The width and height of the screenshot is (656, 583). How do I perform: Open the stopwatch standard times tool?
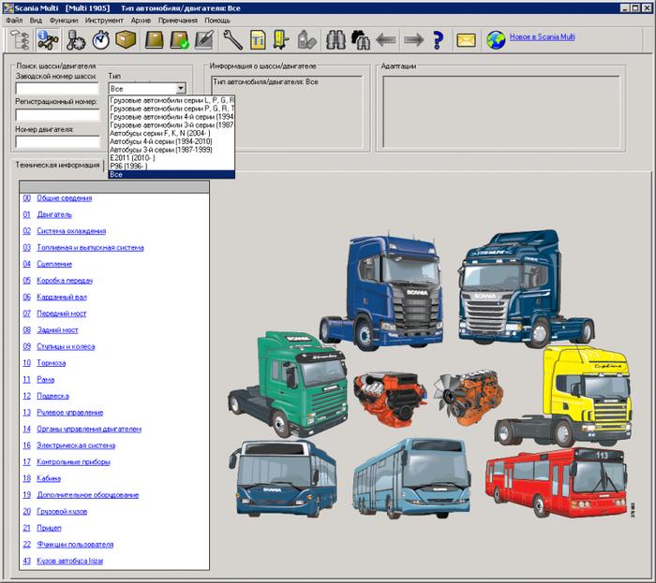coord(100,40)
